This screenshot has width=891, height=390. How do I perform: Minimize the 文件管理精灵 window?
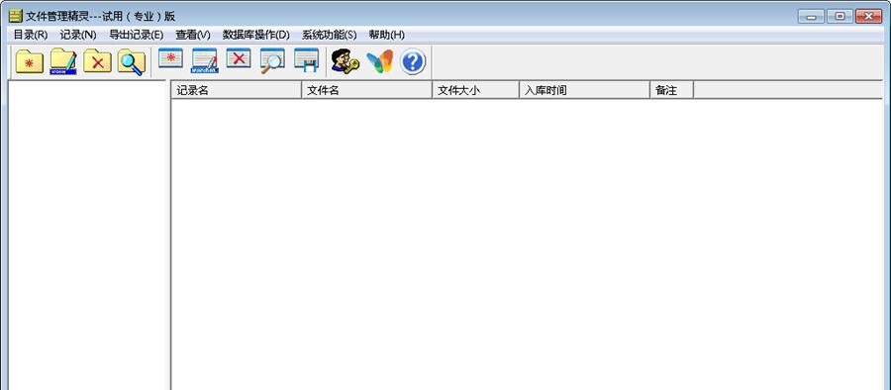tap(811, 17)
